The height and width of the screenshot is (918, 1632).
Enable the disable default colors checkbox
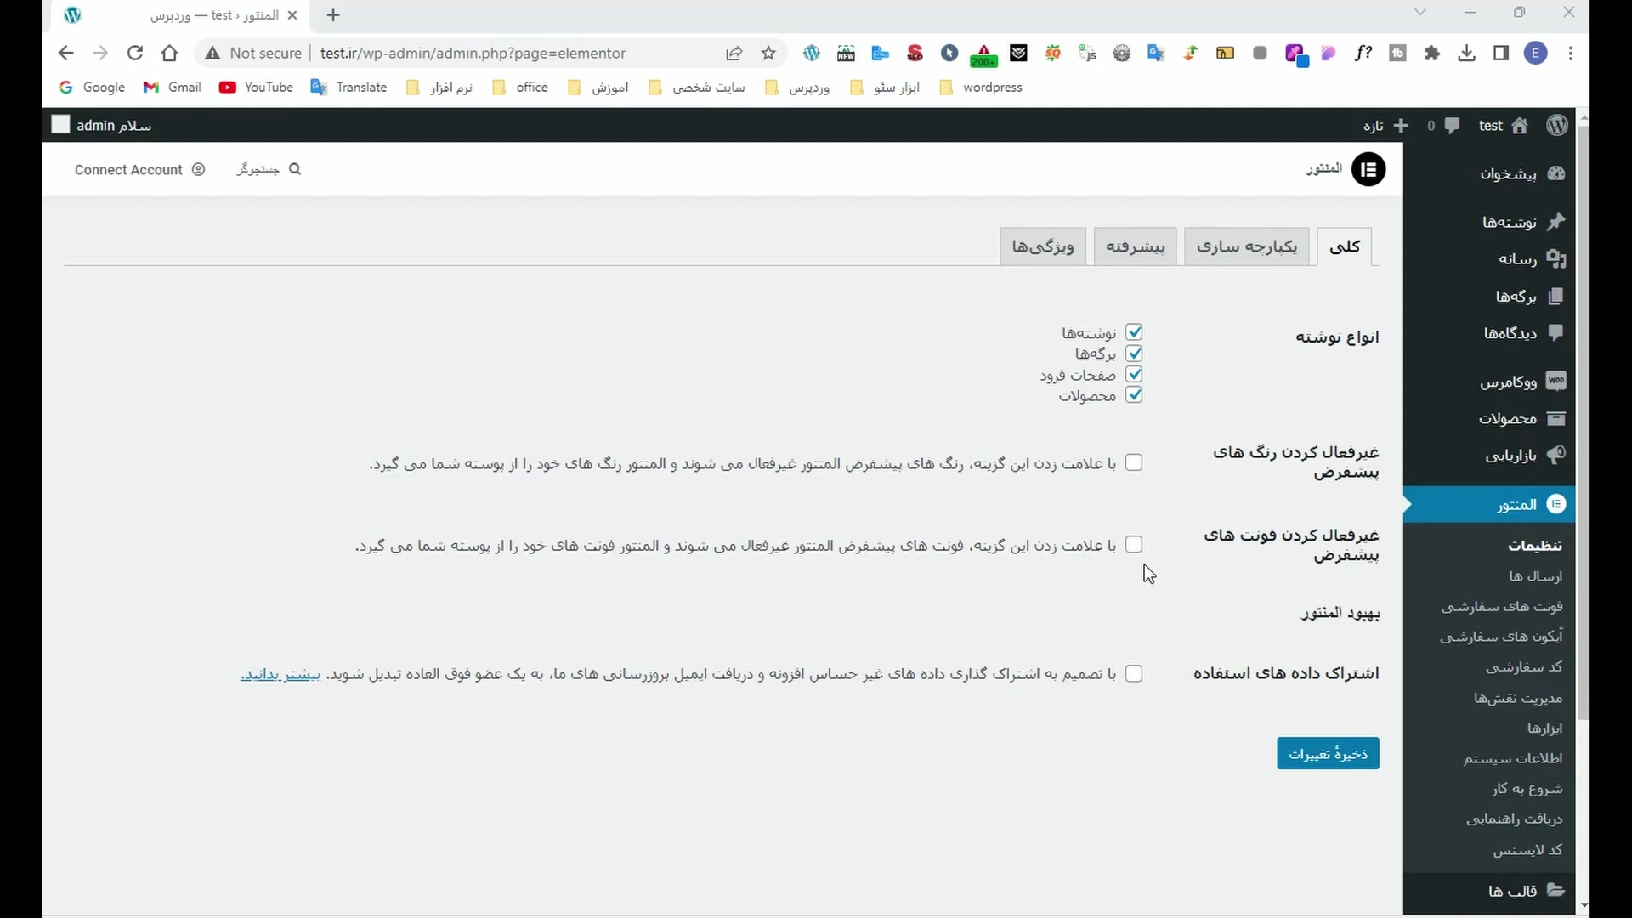[1133, 463]
